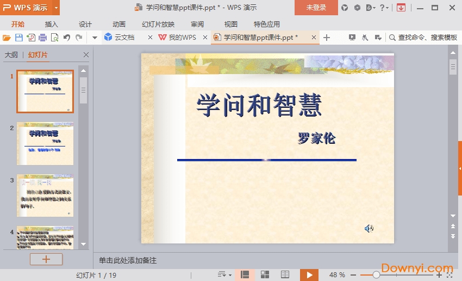Click the 48 % zoom level
The height and width of the screenshot is (281, 462).
(x=337, y=275)
